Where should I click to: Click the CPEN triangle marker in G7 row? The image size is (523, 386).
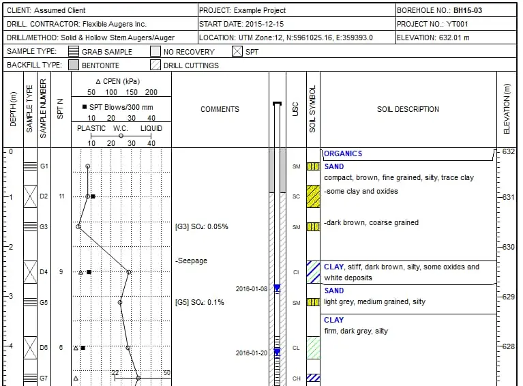pyautogui.click(x=76, y=378)
